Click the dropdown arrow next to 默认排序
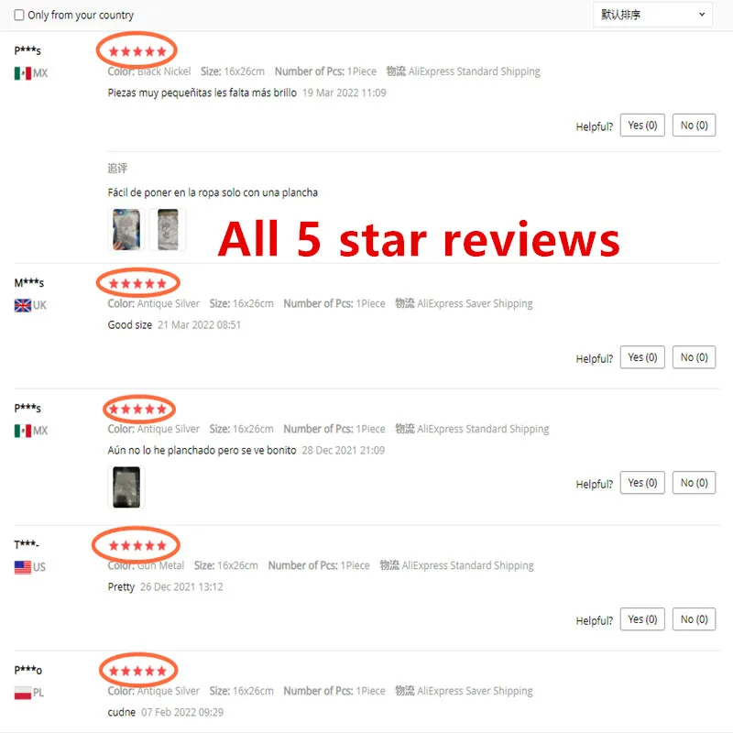Screen dimensions: 733x733 click(x=701, y=15)
